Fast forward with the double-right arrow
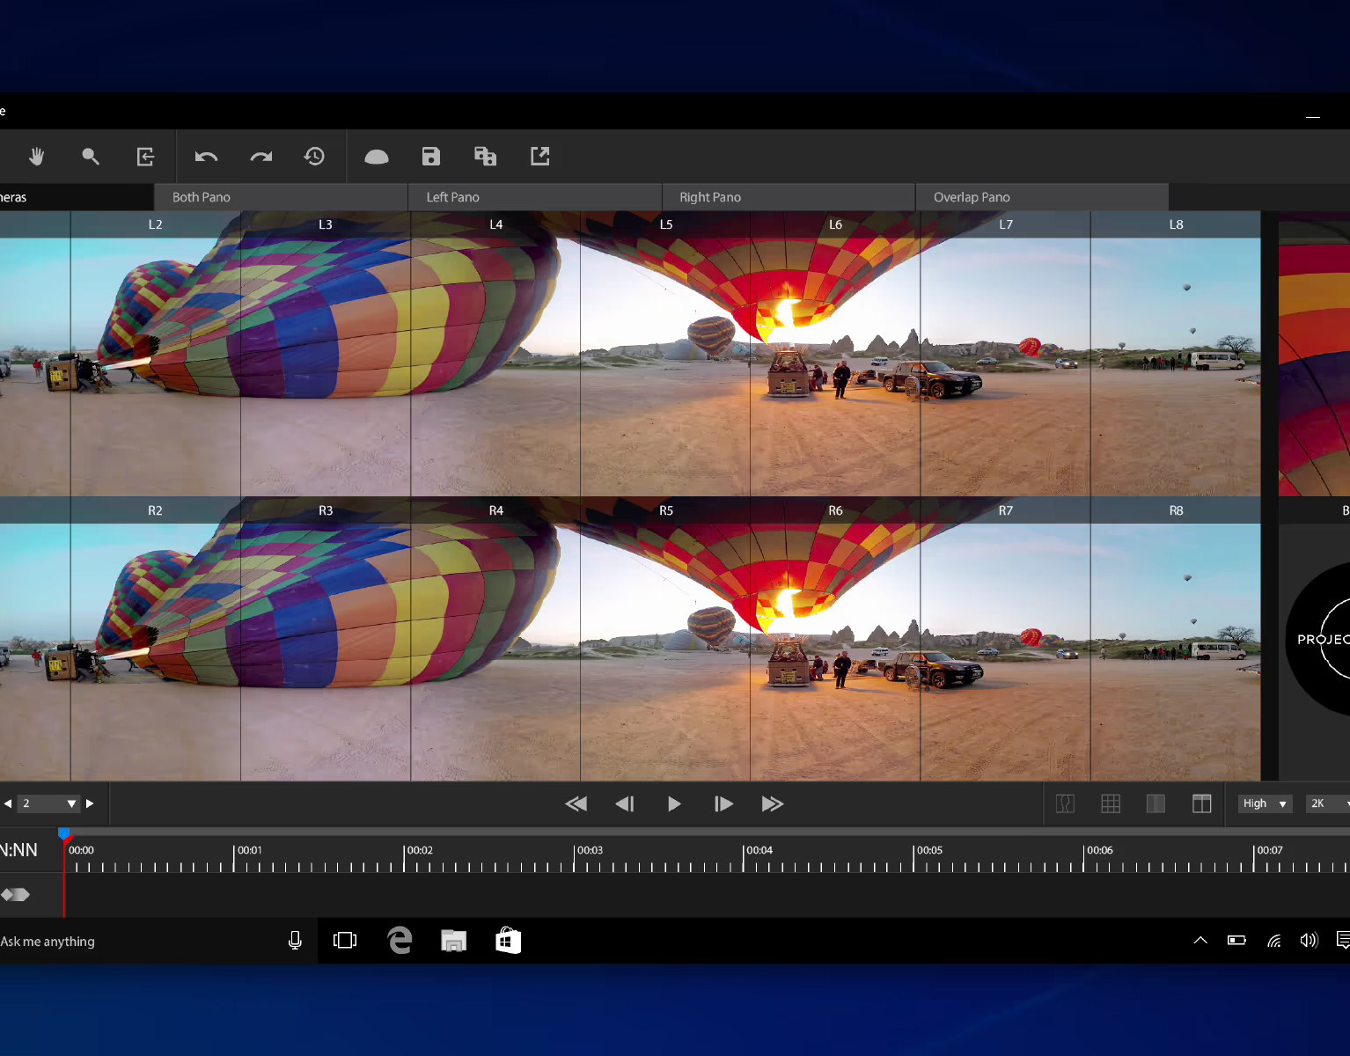The width and height of the screenshot is (1350, 1056). tap(773, 803)
